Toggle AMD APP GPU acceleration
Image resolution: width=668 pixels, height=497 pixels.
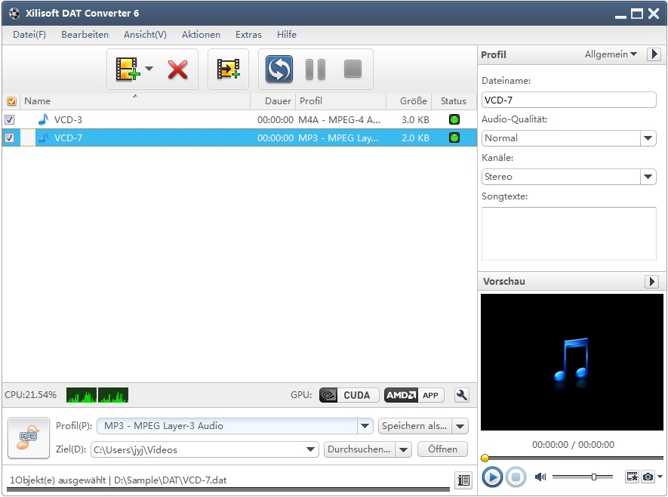click(x=414, y=395)
